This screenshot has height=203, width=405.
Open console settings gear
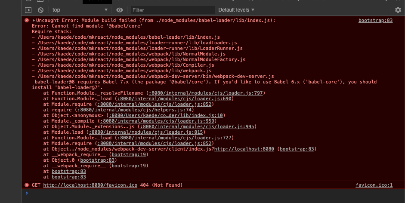(x=398, y=10)
